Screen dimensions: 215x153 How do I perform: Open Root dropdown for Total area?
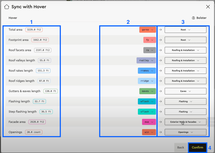pyautogui.click(x=185, y=30)
